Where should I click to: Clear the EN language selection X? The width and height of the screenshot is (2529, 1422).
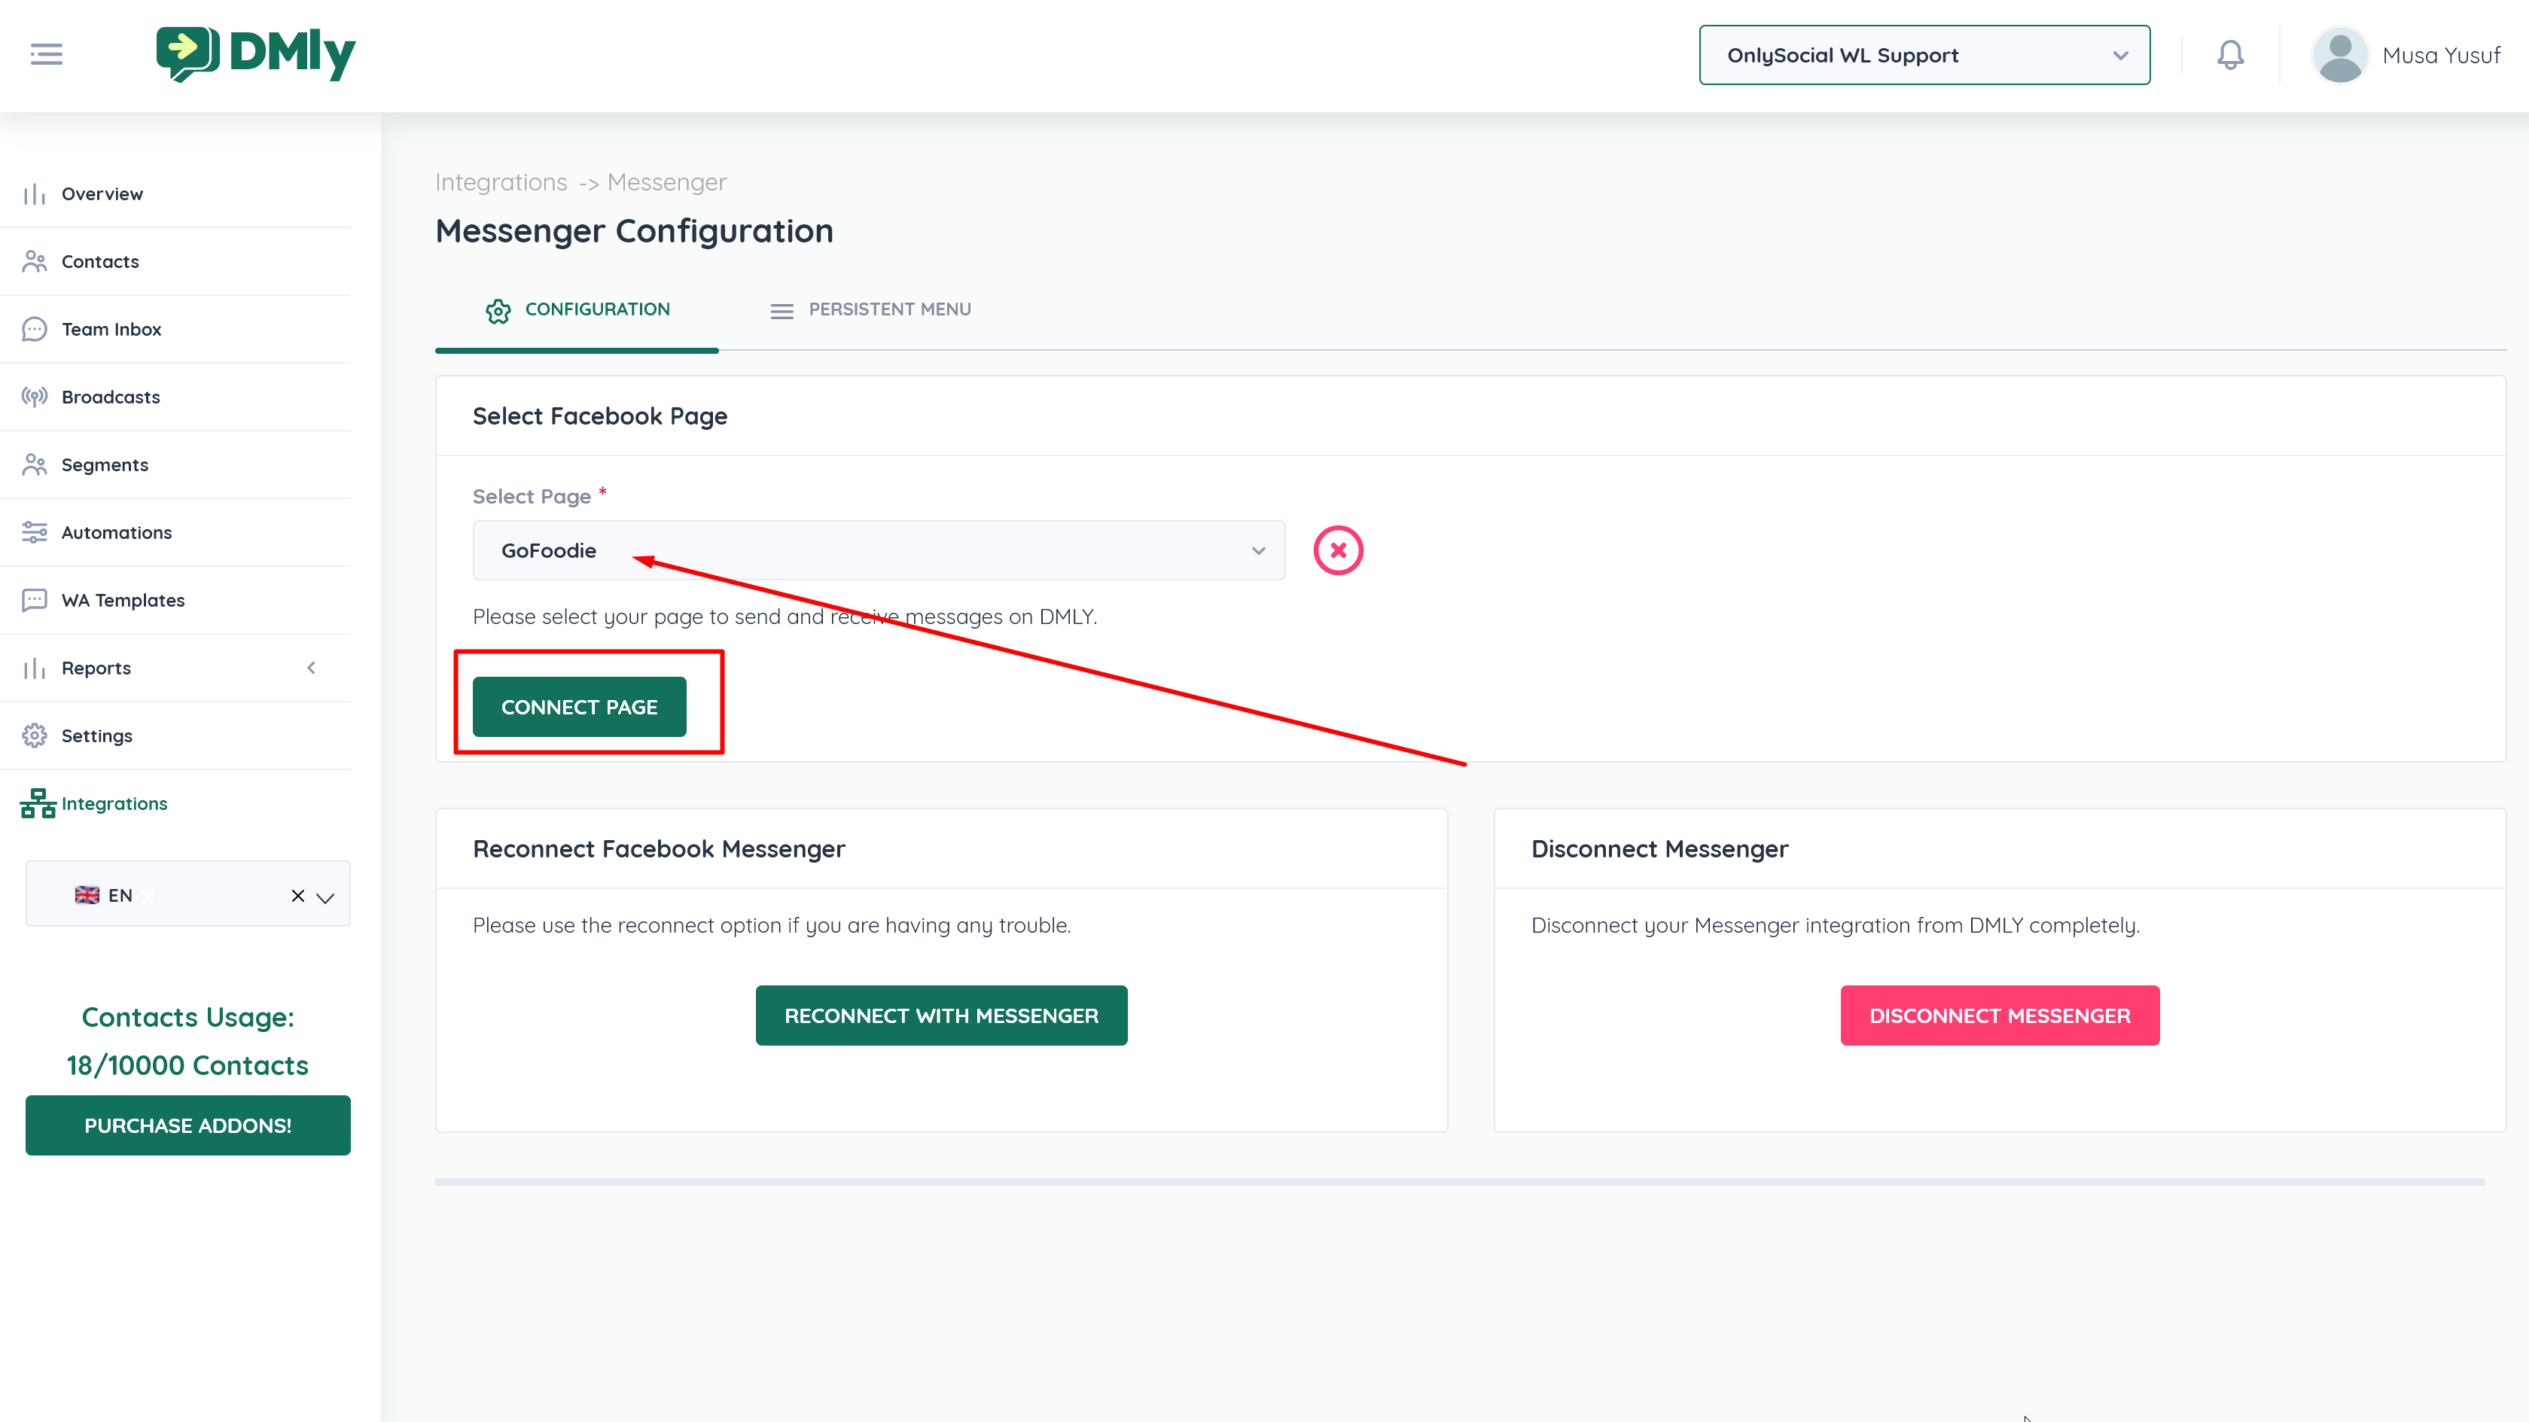[x=297, y=896]
